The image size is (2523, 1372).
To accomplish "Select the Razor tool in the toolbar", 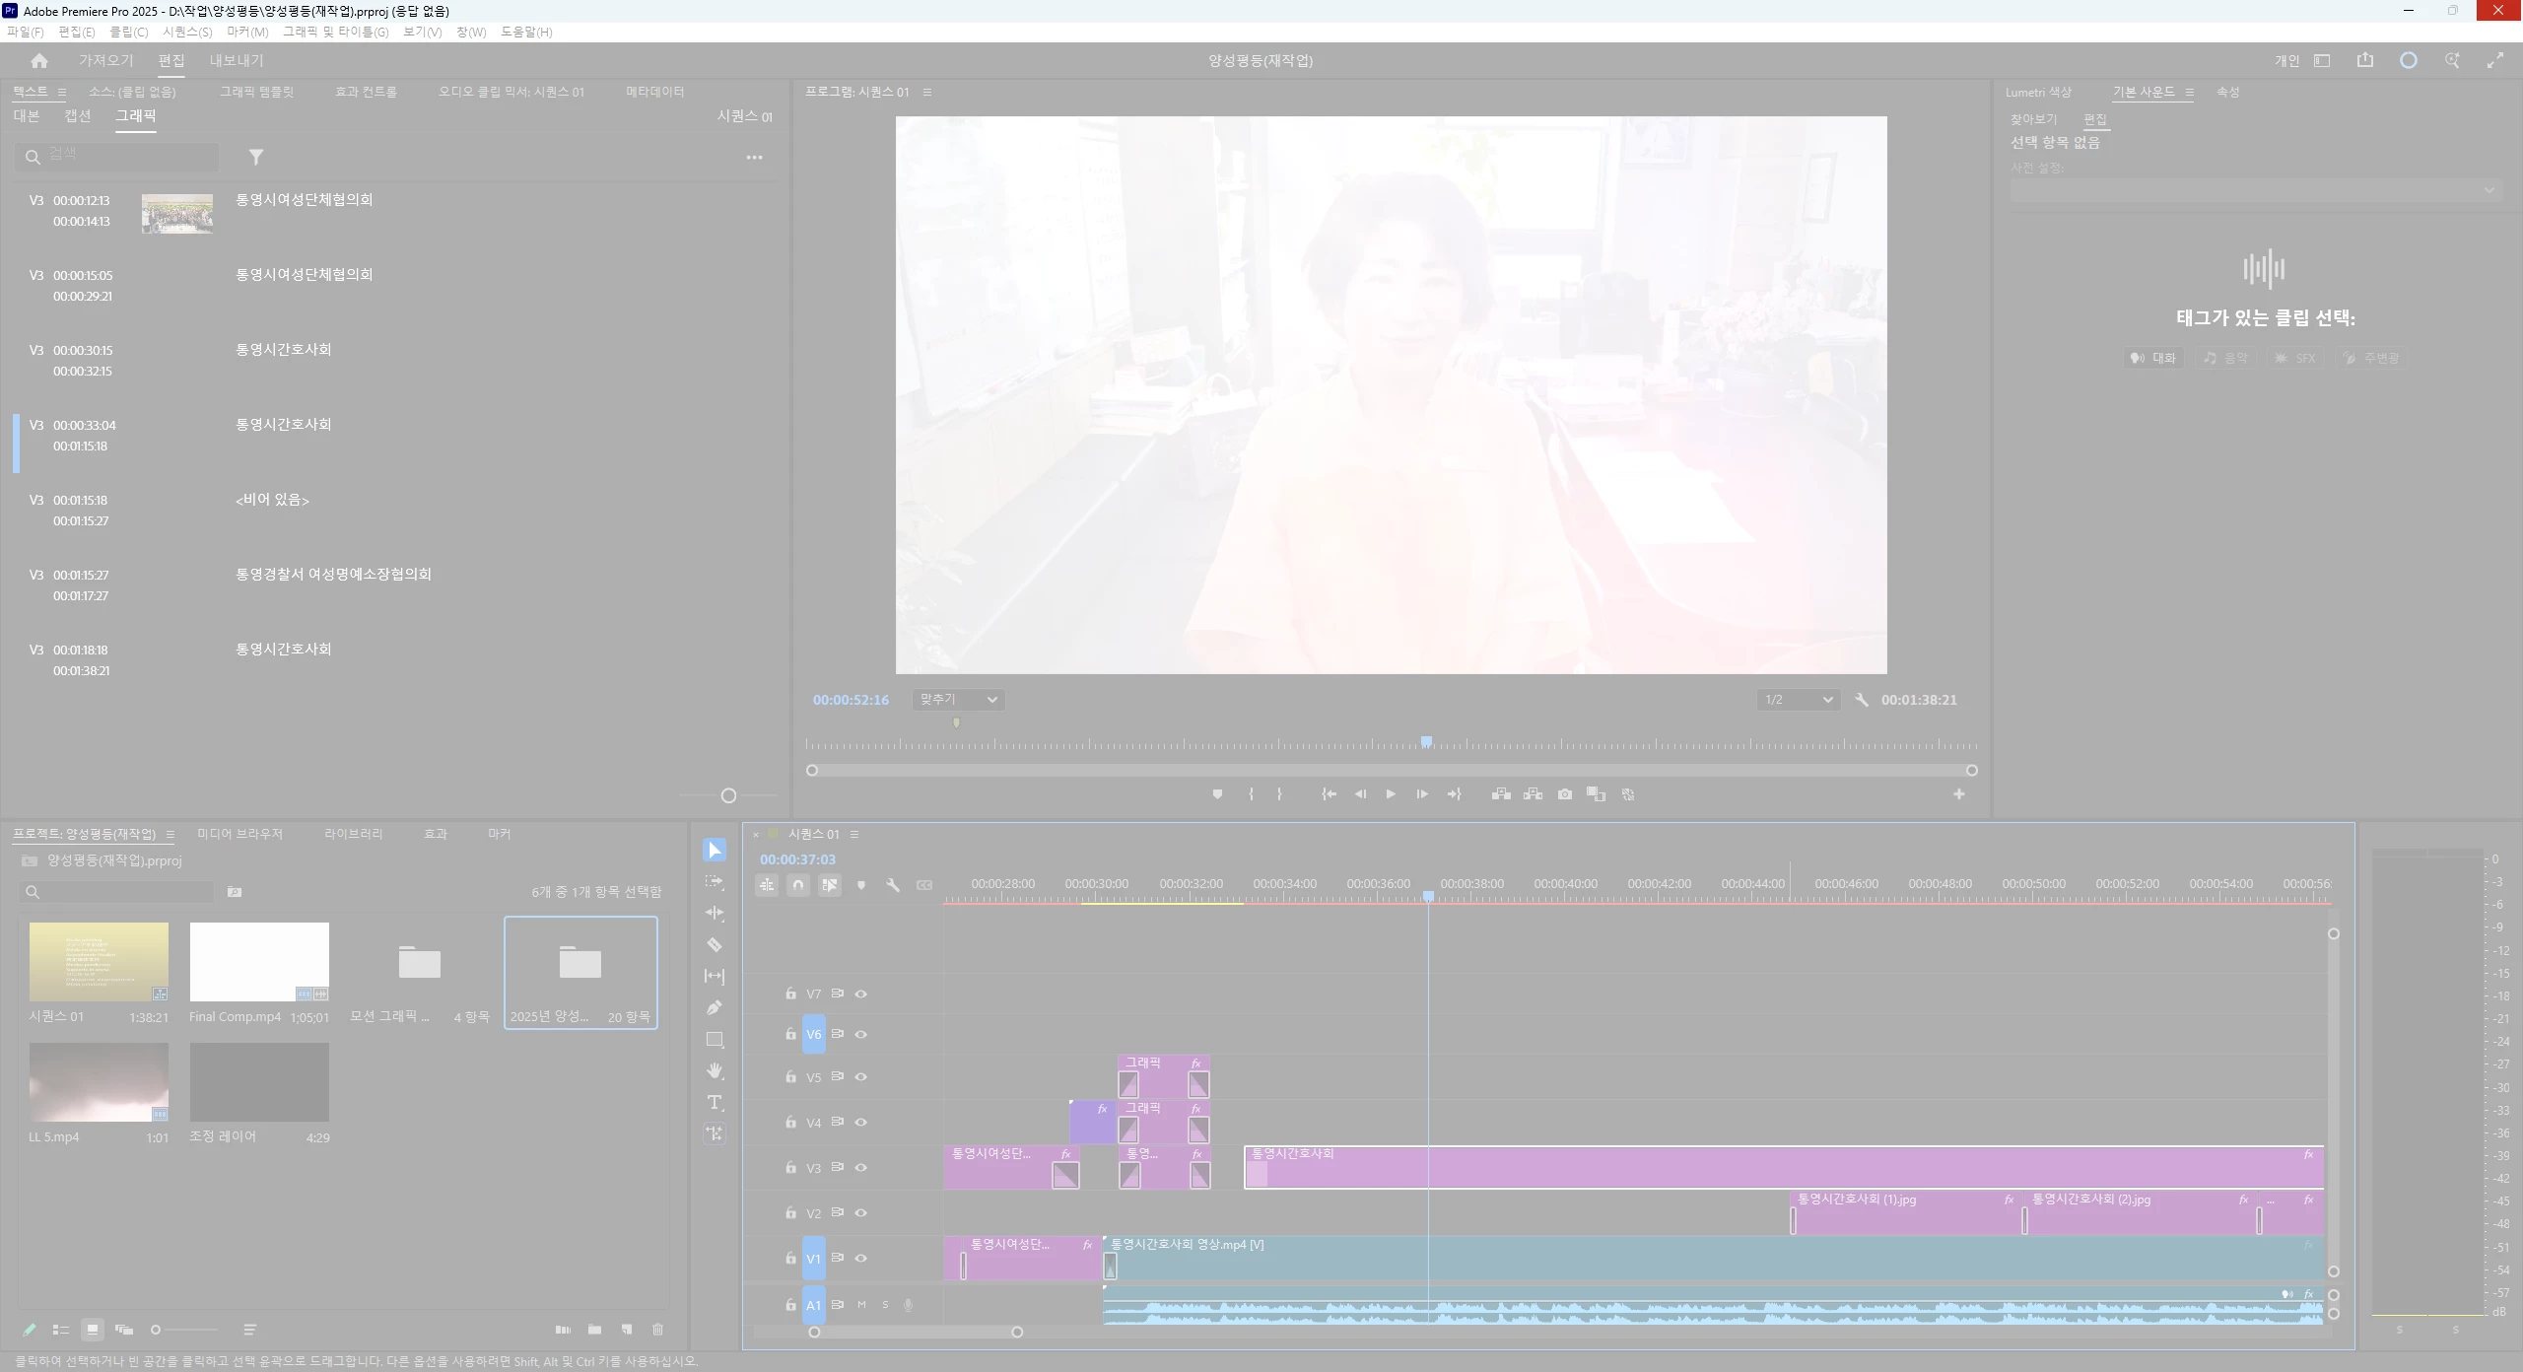I will [715, 945].
